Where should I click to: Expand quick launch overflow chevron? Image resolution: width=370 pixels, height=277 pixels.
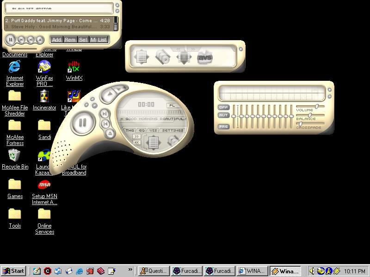tap(130, 269)
